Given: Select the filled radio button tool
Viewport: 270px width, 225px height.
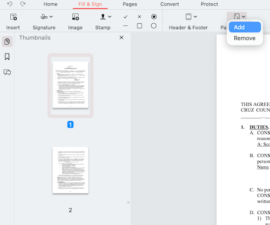Looking at the screenshot, I should [154, 17].
